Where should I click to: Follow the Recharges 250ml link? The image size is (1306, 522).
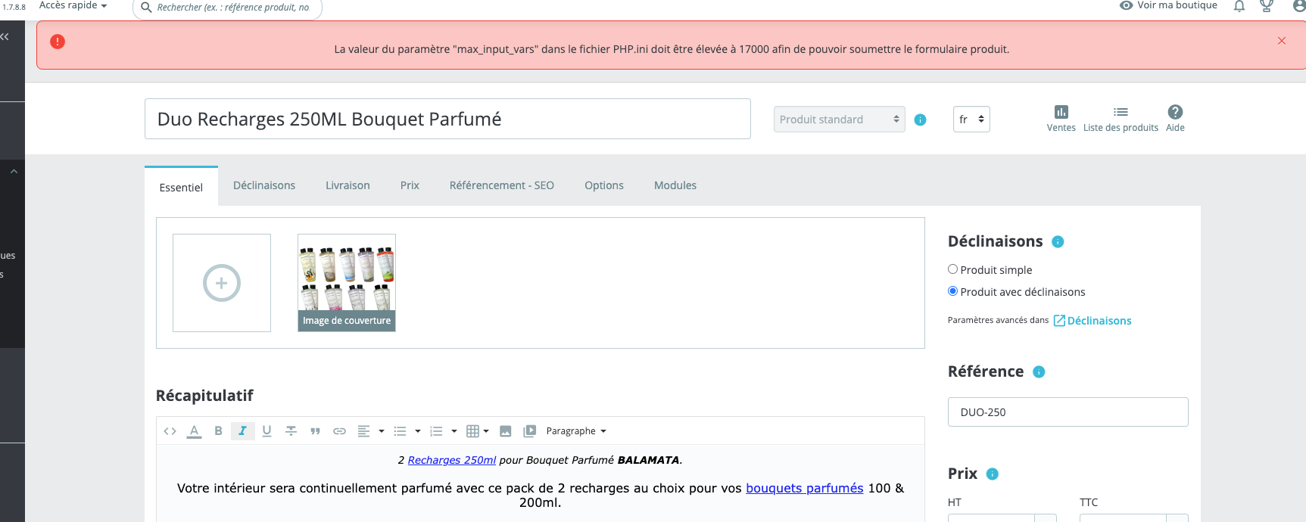452,460
